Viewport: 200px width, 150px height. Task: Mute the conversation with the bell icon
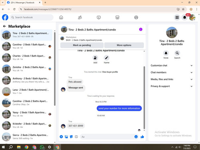pos(166,53)
